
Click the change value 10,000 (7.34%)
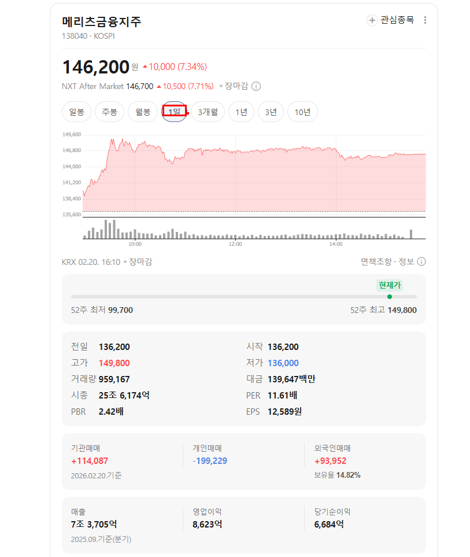(x=175, y=67)
